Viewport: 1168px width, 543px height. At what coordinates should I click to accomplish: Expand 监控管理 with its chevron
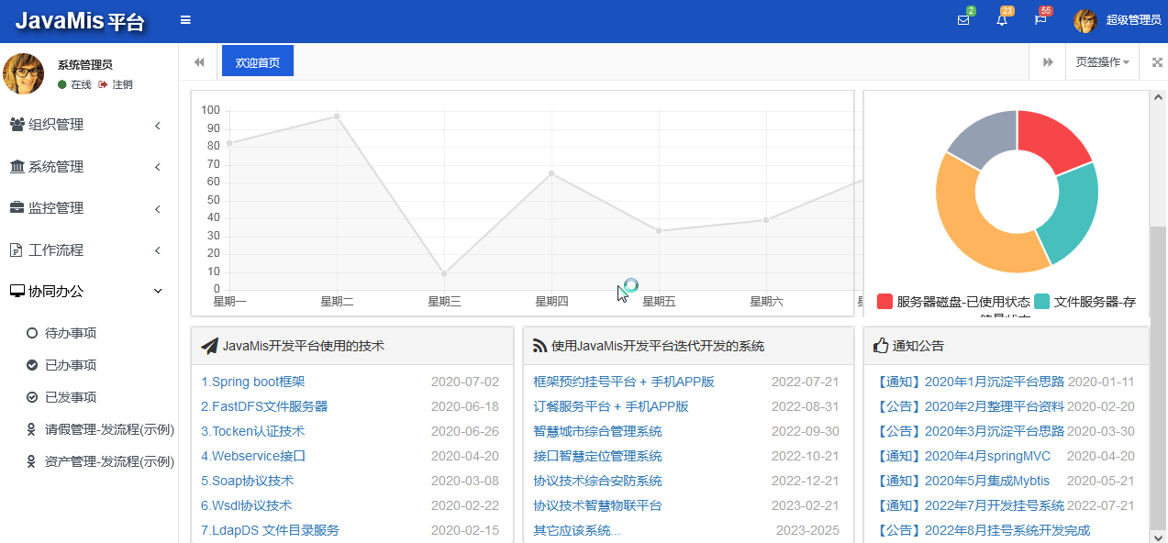(158, 208)
